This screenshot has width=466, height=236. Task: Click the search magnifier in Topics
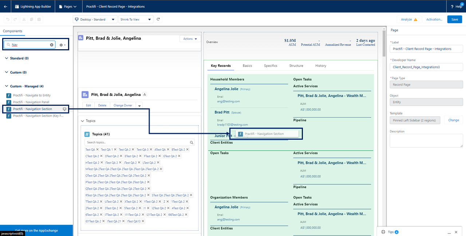192,143
